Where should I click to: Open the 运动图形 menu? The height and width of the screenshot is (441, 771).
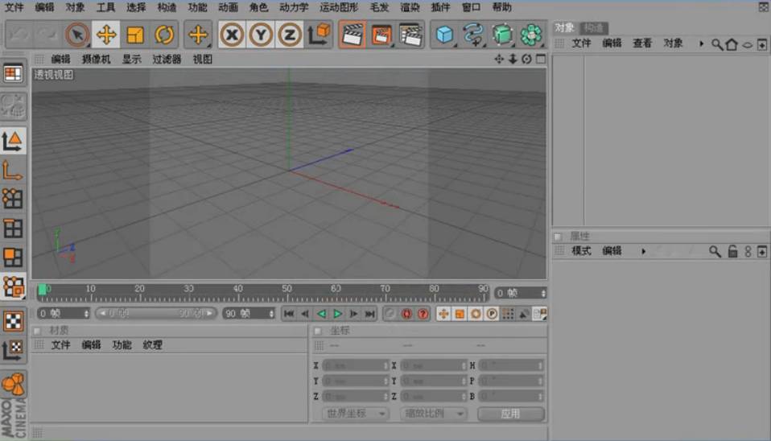[338, 7]
